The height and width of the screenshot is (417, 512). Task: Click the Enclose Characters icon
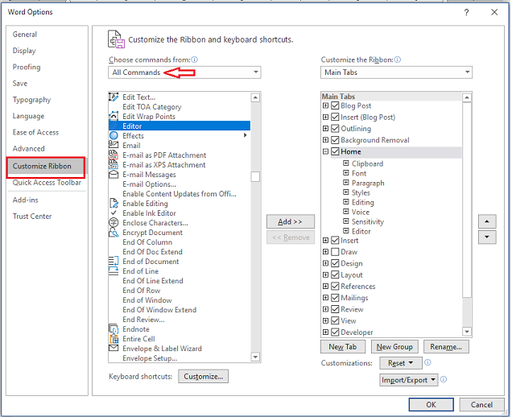click(114, 223)
